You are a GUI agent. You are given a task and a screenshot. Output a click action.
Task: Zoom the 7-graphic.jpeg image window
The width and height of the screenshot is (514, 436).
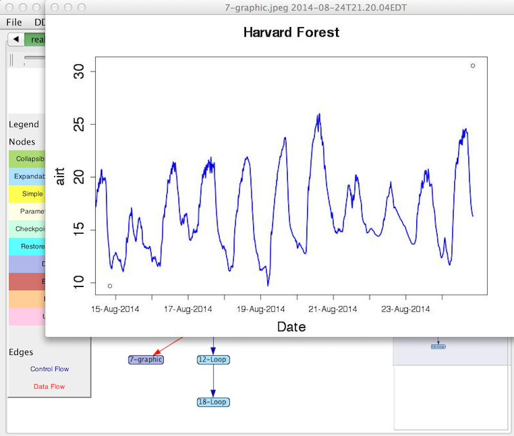point(82,7)
